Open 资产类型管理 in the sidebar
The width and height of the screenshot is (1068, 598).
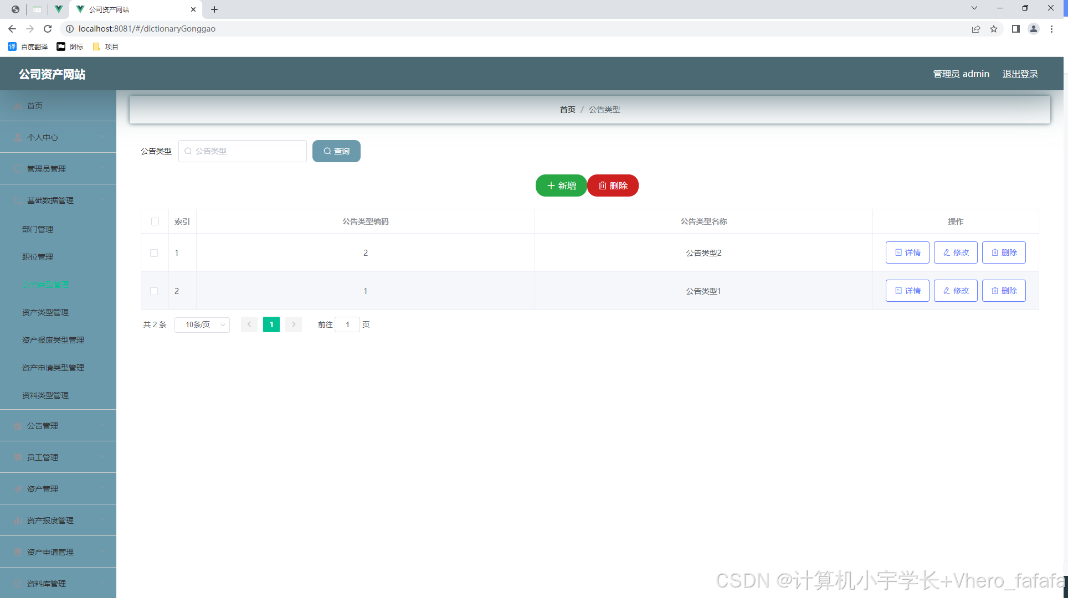coord(45,312)
